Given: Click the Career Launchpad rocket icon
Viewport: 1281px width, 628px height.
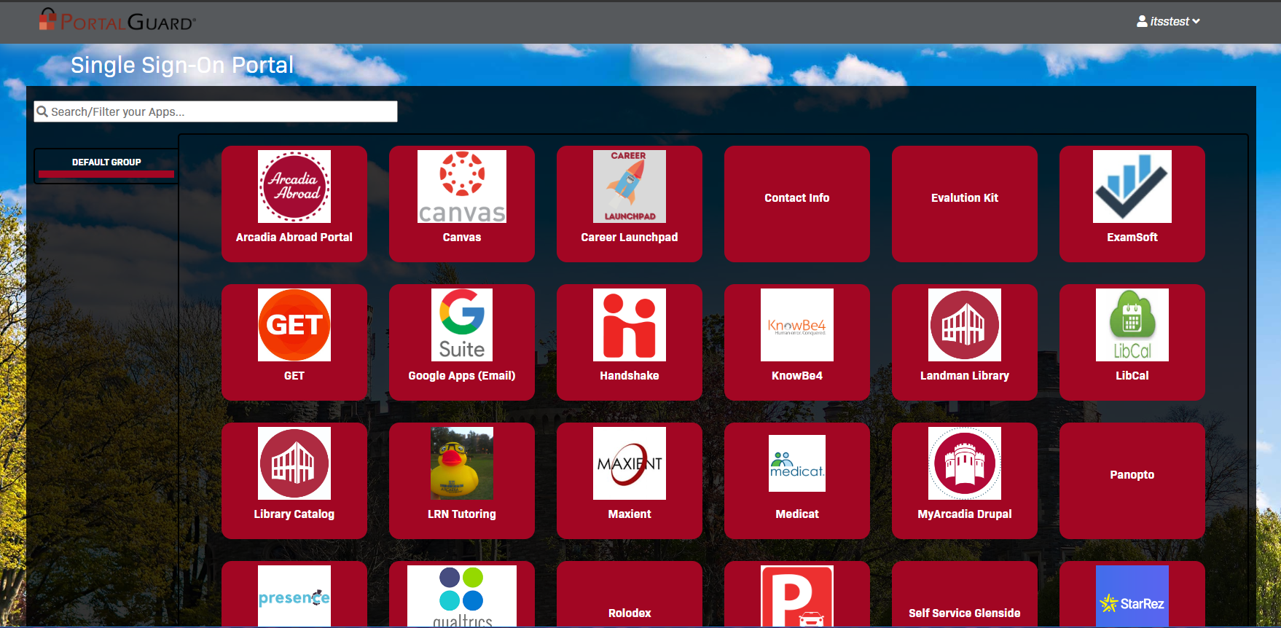Looking at the screenshot, I should pyautogui.click(x=630, y=187).
